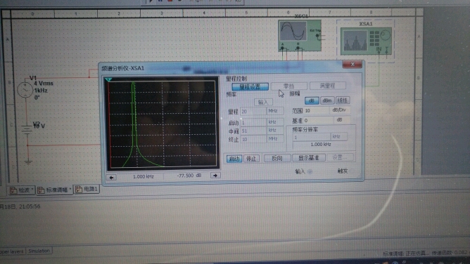This screenshot has height=264, width=470.
Task: Switch to the 检波 circuit tab
Action: 22,190
